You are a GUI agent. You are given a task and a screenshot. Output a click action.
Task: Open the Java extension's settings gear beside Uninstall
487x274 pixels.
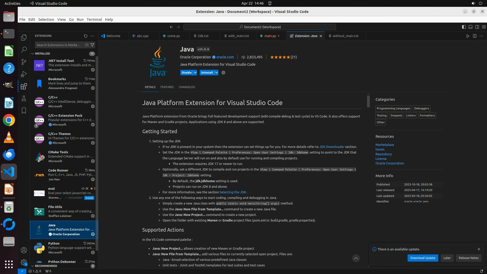[x=223, y=73]
